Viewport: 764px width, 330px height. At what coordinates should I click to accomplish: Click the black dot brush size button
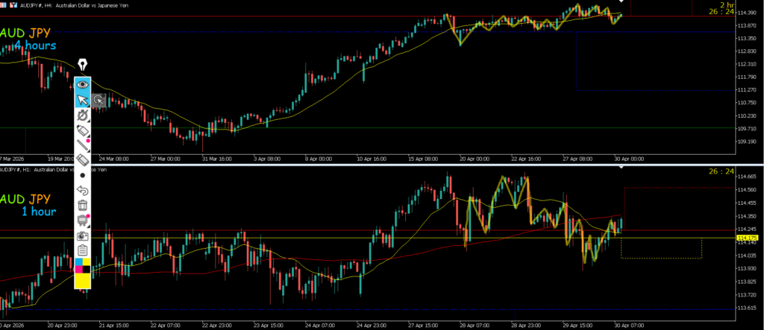pyautogui.click(x=83, y=175)
